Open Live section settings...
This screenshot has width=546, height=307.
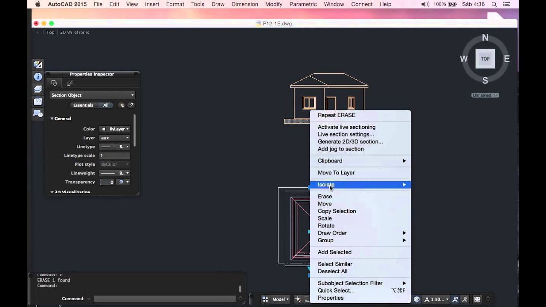[x=360, y=134]
